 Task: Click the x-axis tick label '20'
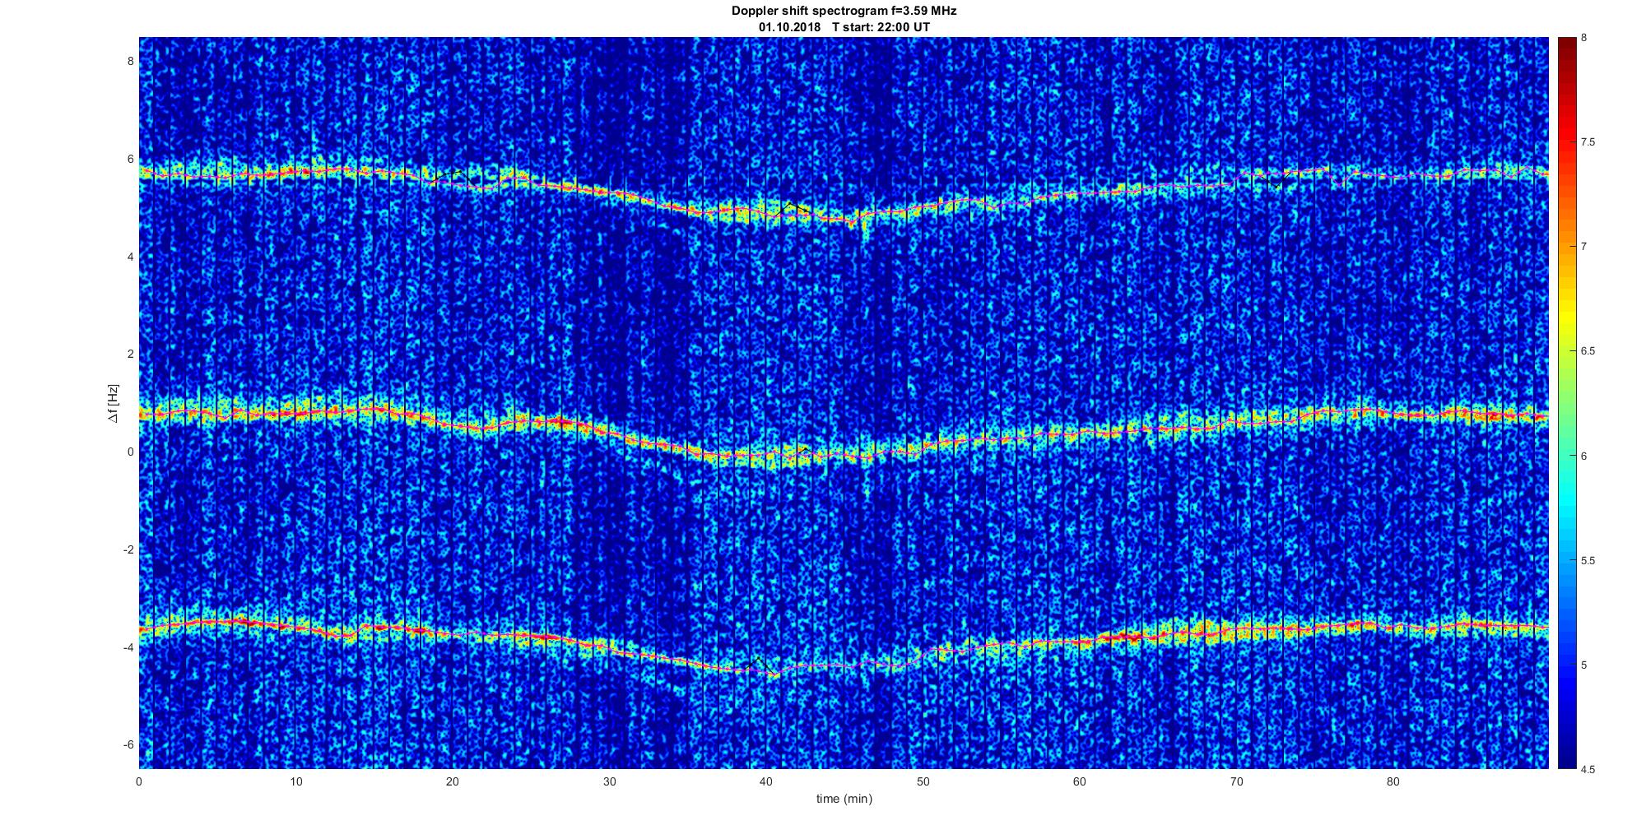point(453,781)
